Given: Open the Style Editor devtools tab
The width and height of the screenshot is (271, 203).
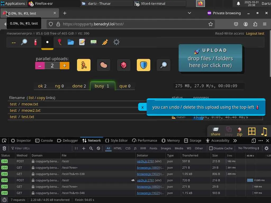Looking at the screenshot, I should pyautogui.click(x=116, y=141).
